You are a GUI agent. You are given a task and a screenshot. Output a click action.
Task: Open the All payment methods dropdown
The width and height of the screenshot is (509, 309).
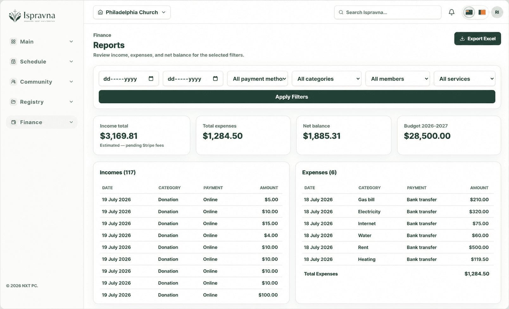point(258,79)
